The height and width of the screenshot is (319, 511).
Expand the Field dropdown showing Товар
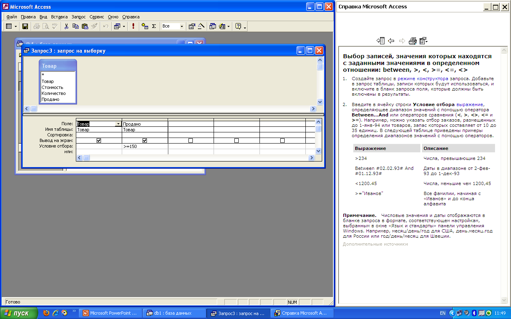pyautogui.click(x=118, y=124)
